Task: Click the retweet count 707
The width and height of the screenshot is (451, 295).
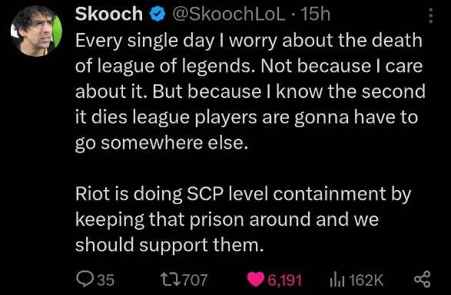Action: pos(195,280)
